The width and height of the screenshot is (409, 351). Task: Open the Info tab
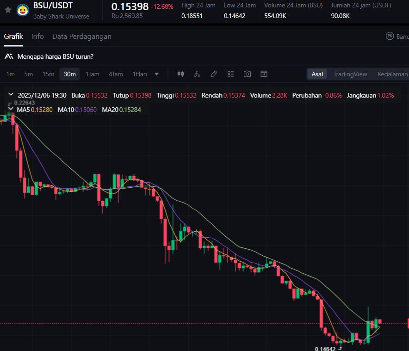point(37,37)
